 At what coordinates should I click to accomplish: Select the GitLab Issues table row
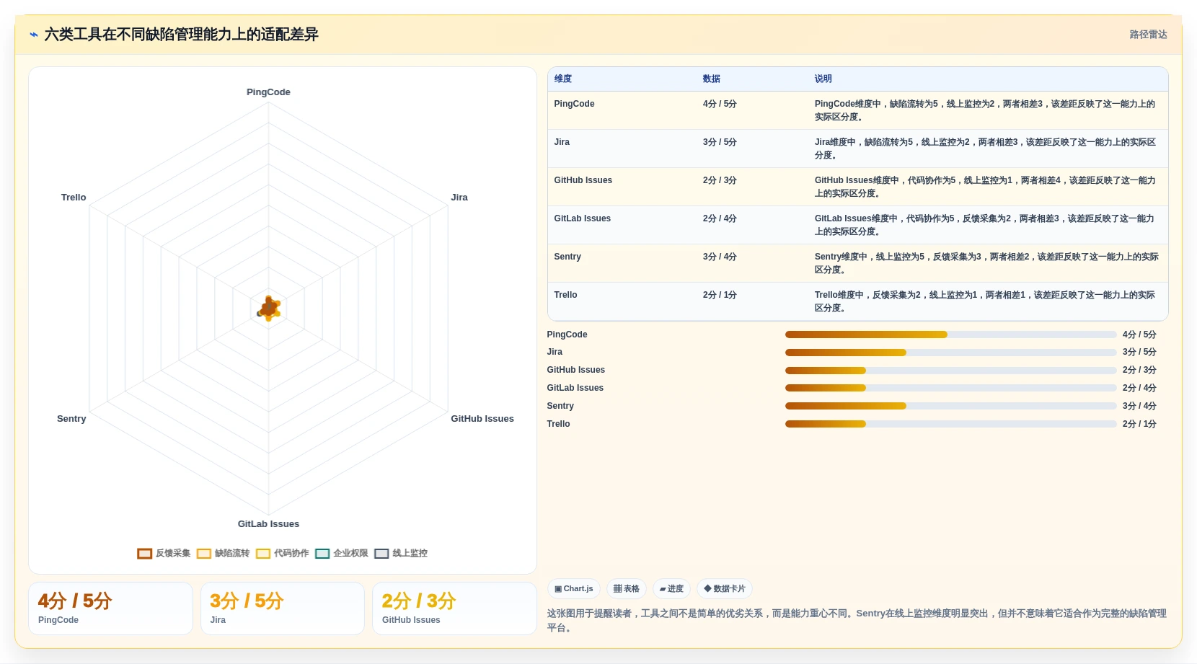tap(858, 225)
